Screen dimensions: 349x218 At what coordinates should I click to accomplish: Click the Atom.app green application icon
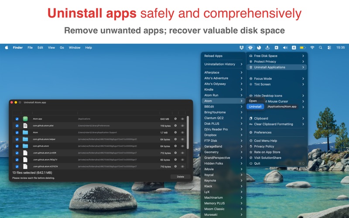(x=25, y=119)
